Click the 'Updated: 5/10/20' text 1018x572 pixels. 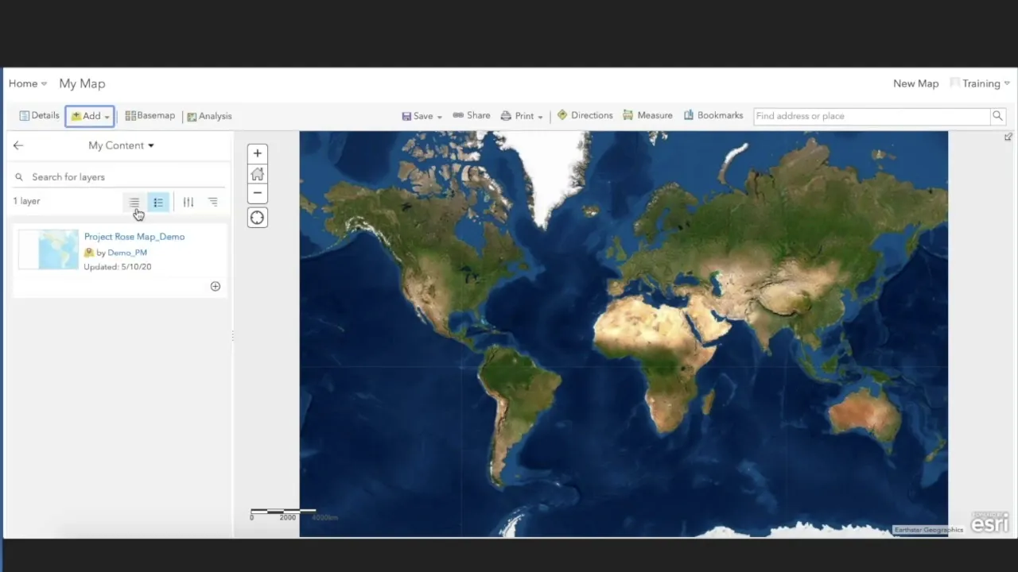pos(118,267)
